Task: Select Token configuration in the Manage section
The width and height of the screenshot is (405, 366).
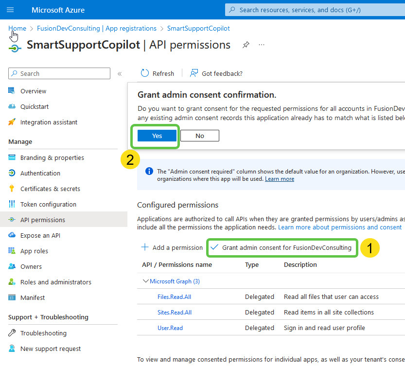Action: [47, 204]
